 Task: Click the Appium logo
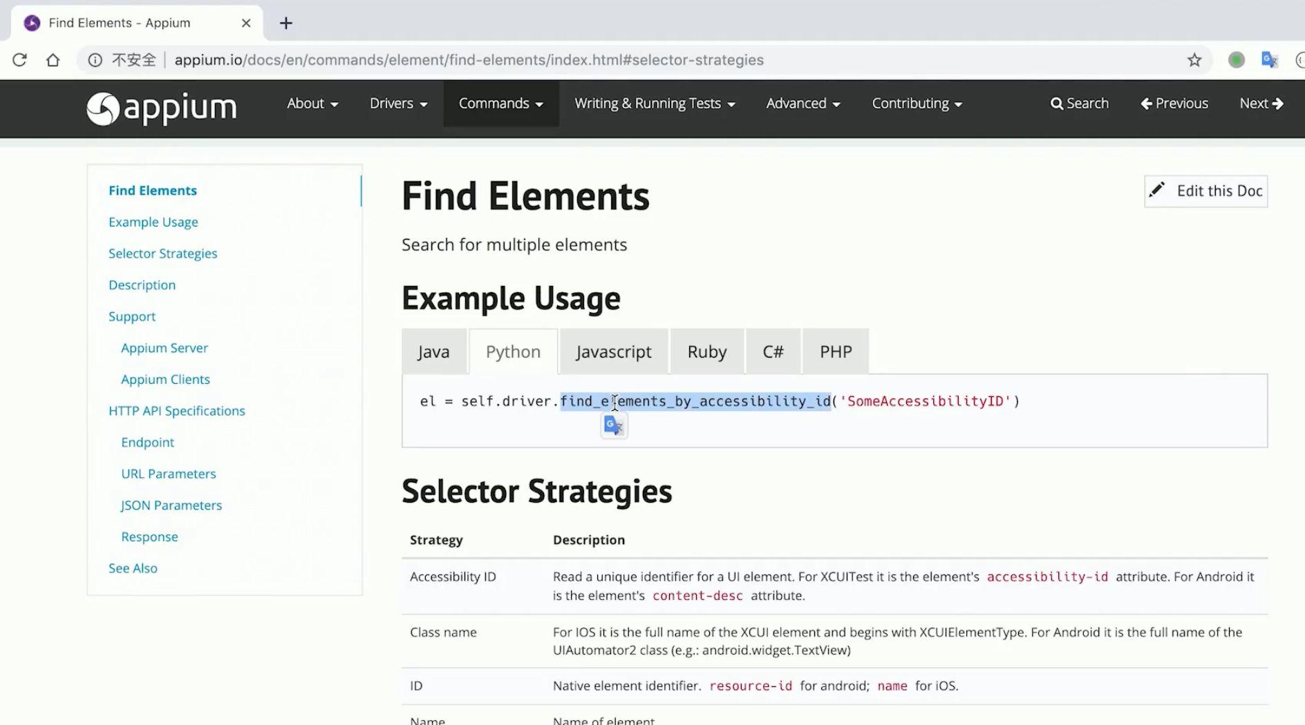point(161,108)
